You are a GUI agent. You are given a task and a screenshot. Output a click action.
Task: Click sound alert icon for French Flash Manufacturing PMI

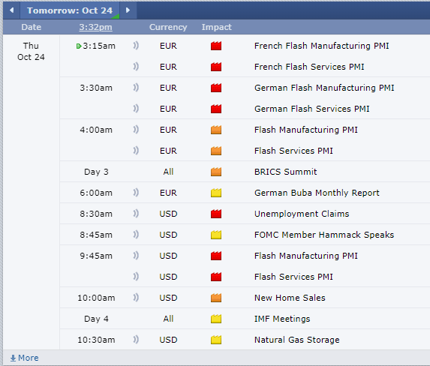point(136,46)
